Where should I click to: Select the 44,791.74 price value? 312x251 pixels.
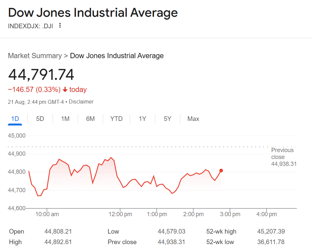[41, 75]
